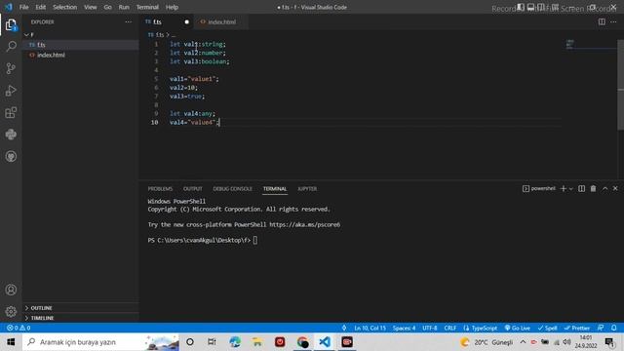Click the Windows Start button
This screenshot has height=351, width=624.
pos(11,342)
